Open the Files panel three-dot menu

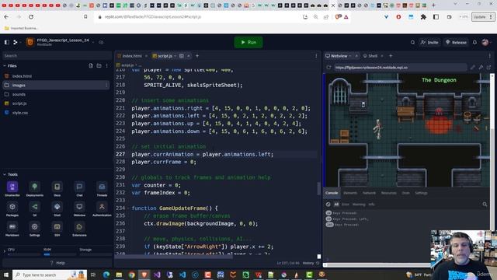(x=107, y=65)
